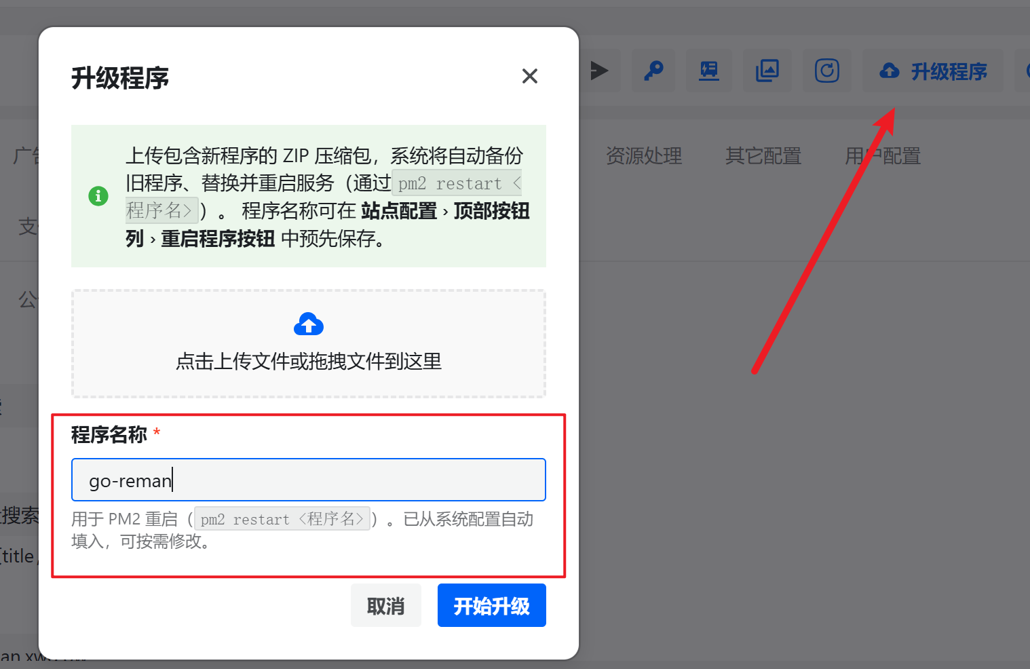This screenshot has width=1030, height=669.
Task: Open the image gallery icon in the toolbar
Action: click(x=767, y=71)
